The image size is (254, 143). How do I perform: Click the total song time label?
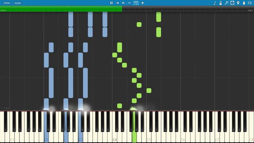(x=250, y=11)
